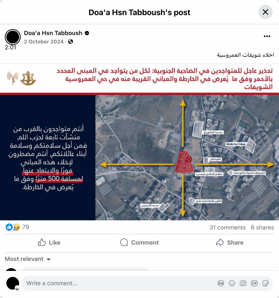Click the sad reaction emoji icon
Image resolution: width=279 pixels, height=298 pixels.
pyautogui.click(x=17, y=227)
